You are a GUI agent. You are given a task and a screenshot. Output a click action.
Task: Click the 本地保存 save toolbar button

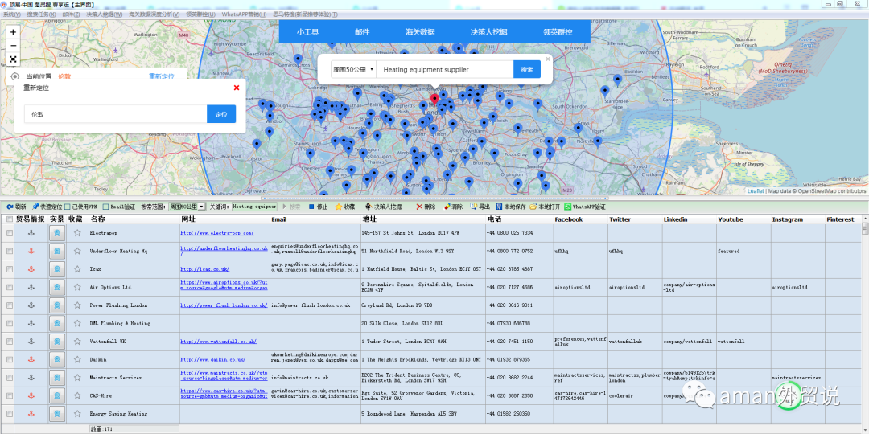tap(510, 207)
